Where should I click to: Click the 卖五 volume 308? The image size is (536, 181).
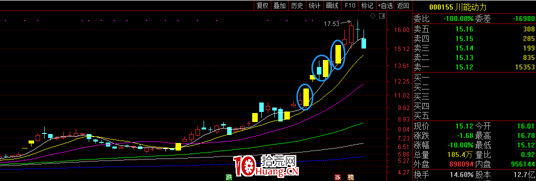pyautogui.click(x=528, y=29)
